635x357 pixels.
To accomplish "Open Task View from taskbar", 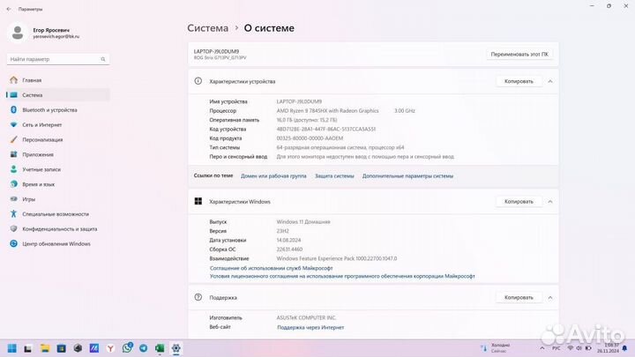I will 28,348.
